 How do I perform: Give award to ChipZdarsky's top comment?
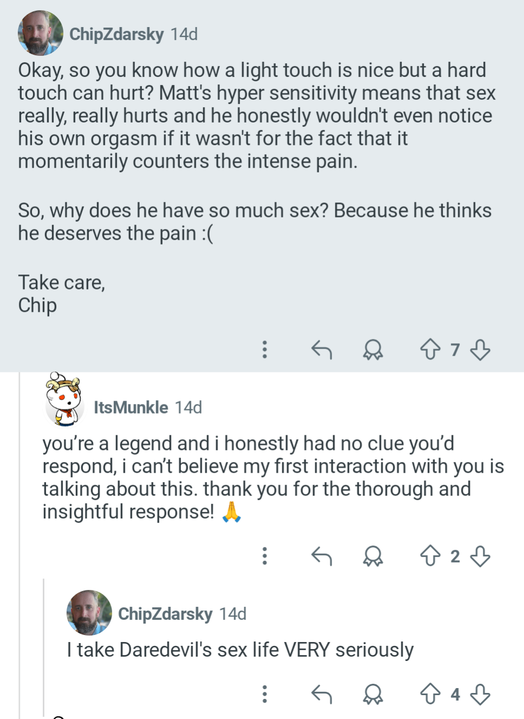373,350
